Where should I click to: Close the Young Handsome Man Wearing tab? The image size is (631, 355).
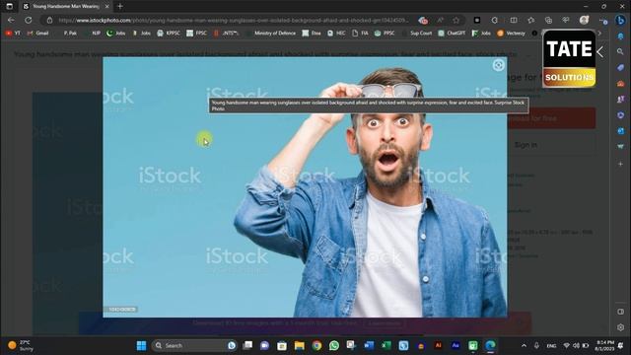coord(106,7)
